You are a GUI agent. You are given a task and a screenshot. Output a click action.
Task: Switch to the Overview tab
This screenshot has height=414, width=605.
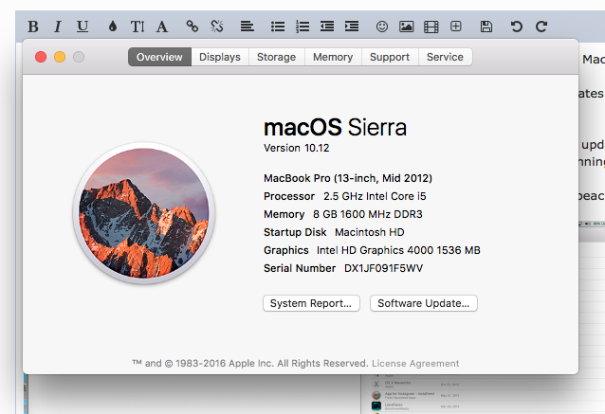point(159,57)
